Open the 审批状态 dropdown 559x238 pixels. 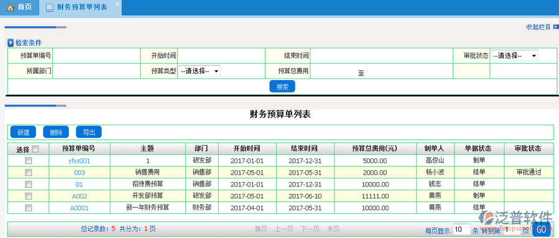514,56
